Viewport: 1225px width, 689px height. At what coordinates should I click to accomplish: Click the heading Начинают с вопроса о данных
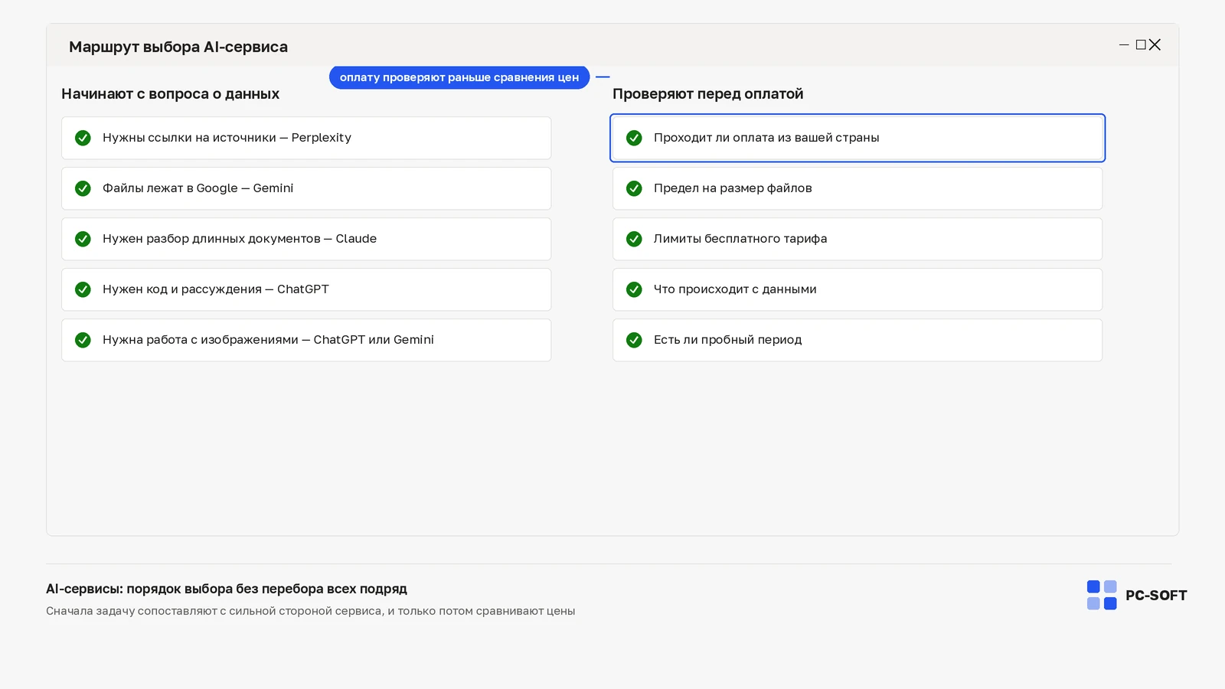tap(170, 94)
